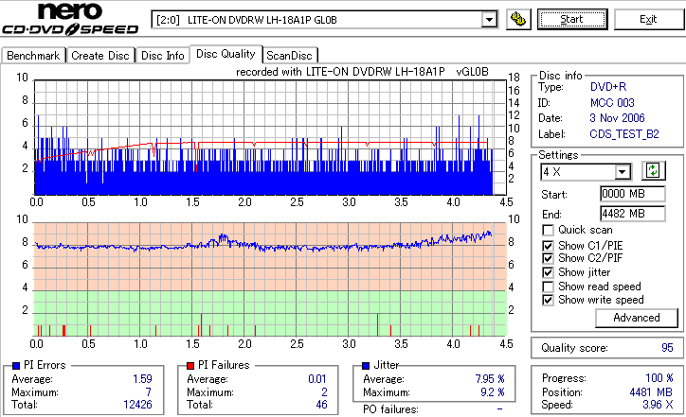Click the drive options icon beside Start
Image resolution: width=686 pixels, height=417 pixels.
pos(518,19)
